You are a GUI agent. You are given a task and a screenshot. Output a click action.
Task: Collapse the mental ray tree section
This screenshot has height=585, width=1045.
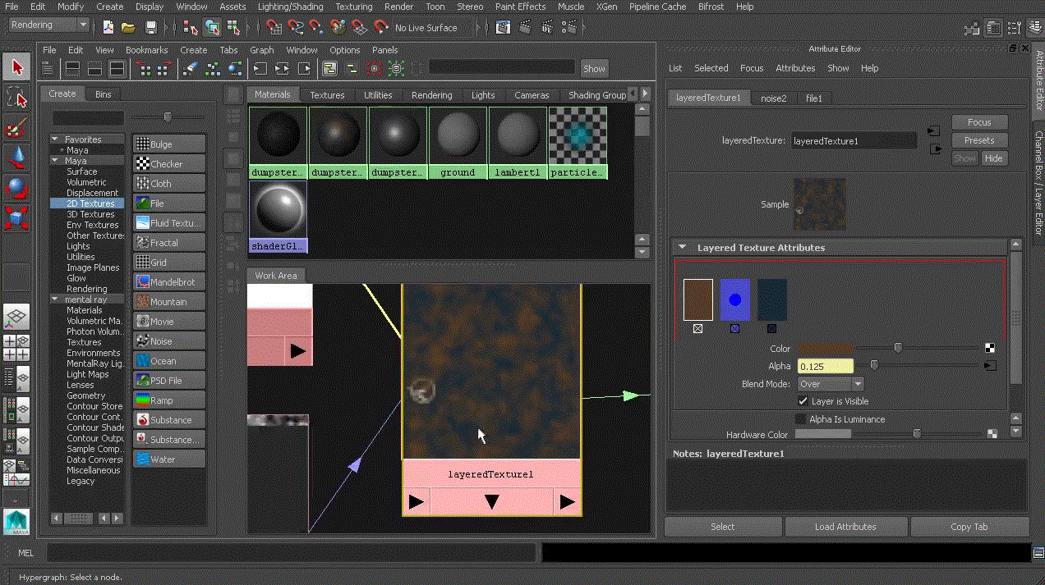(56, 299)
